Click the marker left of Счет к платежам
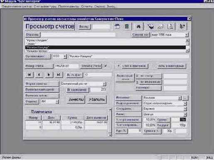Image resolution: width=214 pixels, height=160 pixels. coord(118,66)
